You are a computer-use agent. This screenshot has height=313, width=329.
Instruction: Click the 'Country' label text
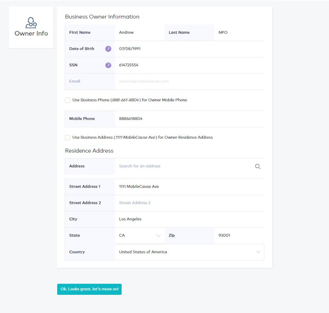pyautogui.click(x=77, y=252)
